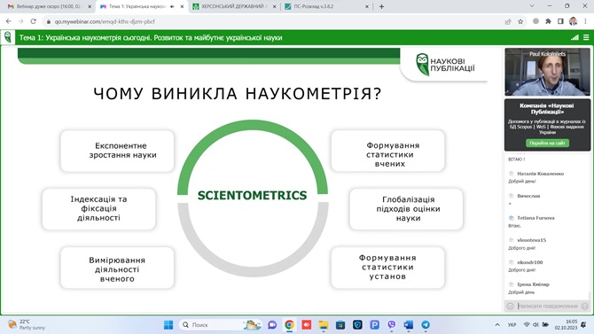Click the Paul Kolomiiets video thumbnail
Viewport: 594px width, 334px height.
tap(547, 72)
